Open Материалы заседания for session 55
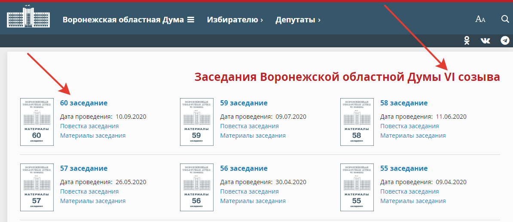This screenshot has width=513, height=222. click(x=413, y=201)
